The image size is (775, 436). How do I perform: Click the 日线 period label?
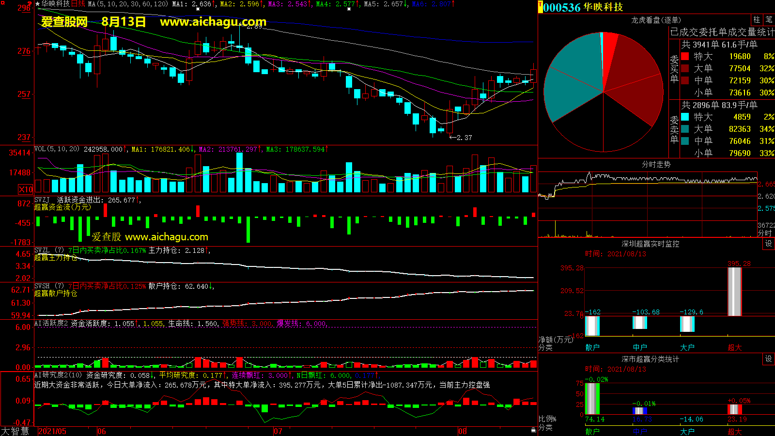point(78,4)
